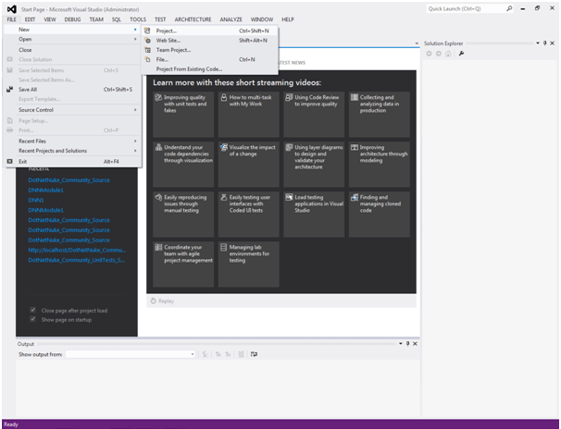This screenshot has width=561, height=429.
Task: Open Solution Explorer window position dropdown arrow
Action: pyautogui.click(x=538, y=43)
